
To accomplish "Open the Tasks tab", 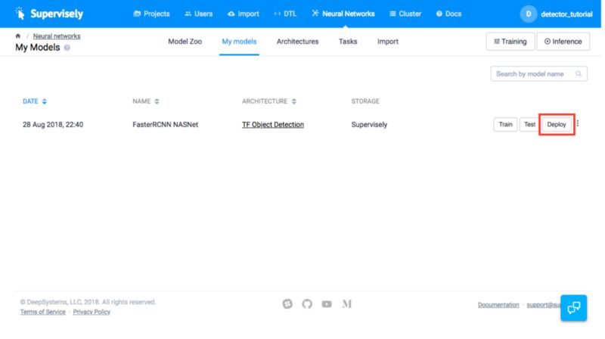I will (348, 42).
